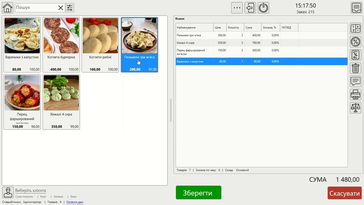The height and width of the screenshot is (205, 364).
Task: Open the receipts list icon top right
Action: tap(357, 7)
